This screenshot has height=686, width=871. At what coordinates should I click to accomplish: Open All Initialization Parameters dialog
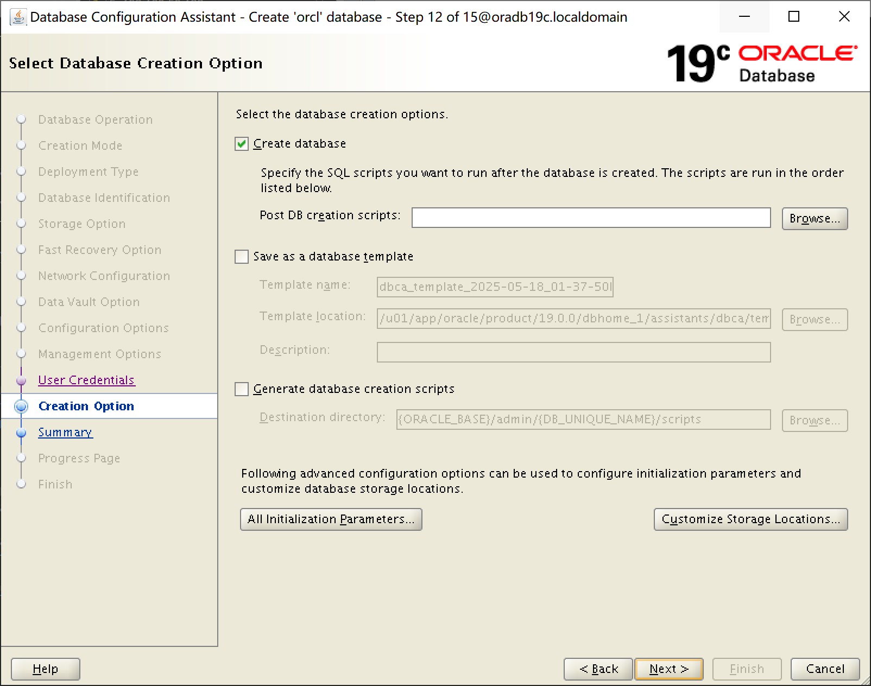(x=331, y=519)
